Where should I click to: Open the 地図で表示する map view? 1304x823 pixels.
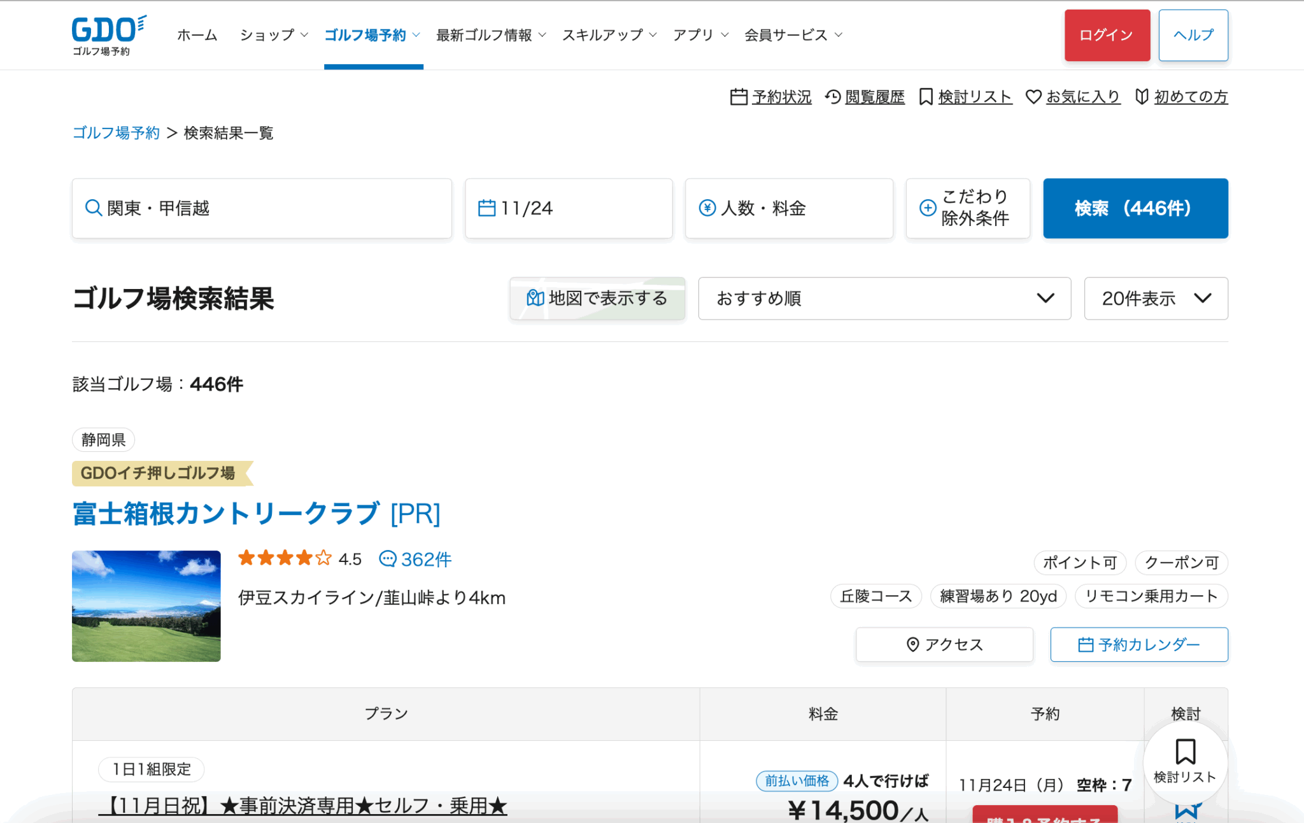click(597, 299)
